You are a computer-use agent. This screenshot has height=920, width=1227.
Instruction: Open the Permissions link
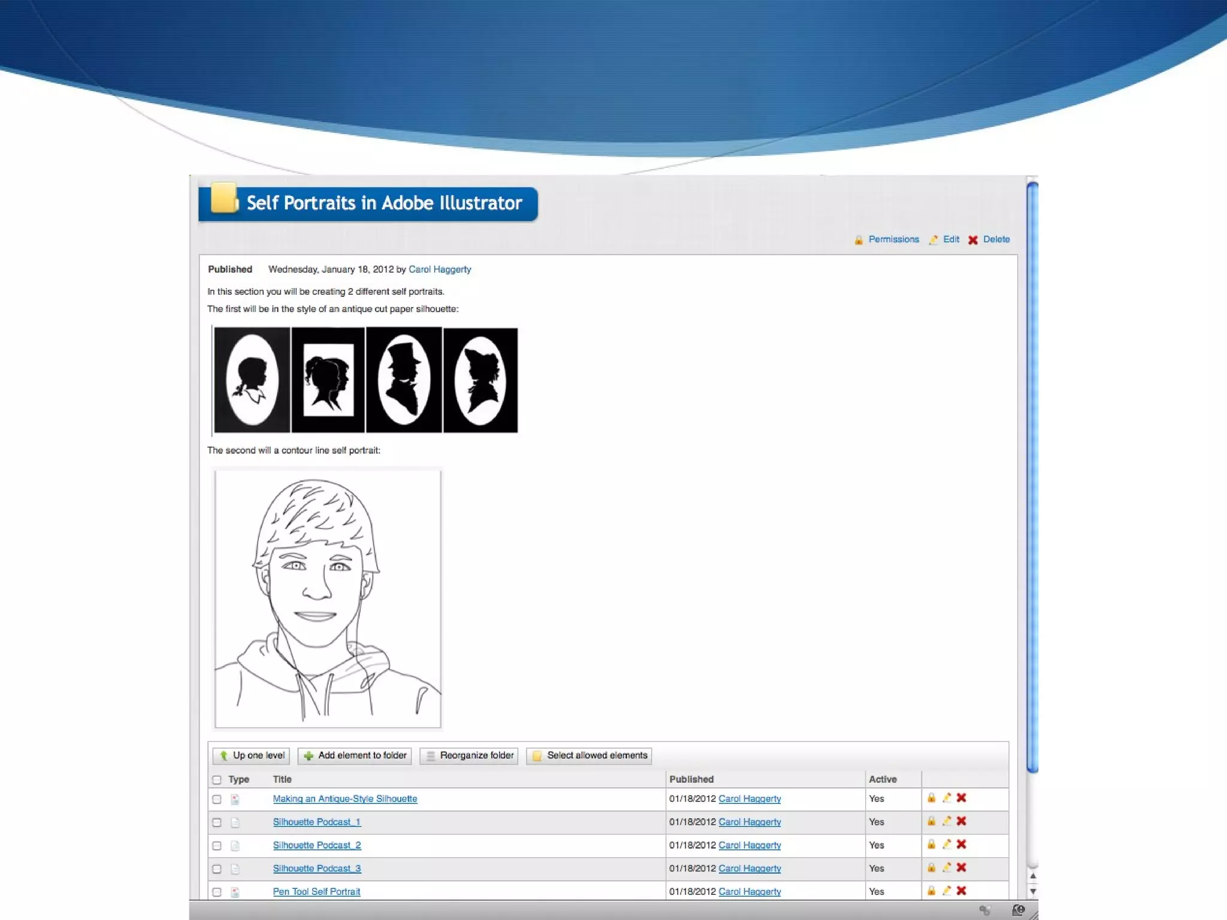tap(893, 239)
